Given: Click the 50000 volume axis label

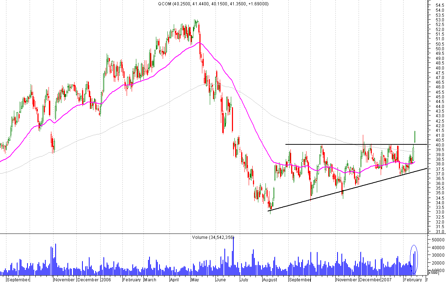Looking at the screenshot, I should click(x=437, y=240).
